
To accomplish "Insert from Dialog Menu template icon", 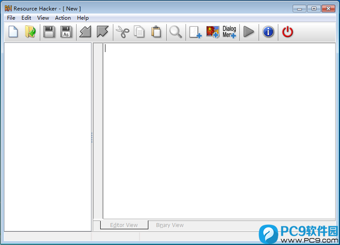I will click(229, 32).
